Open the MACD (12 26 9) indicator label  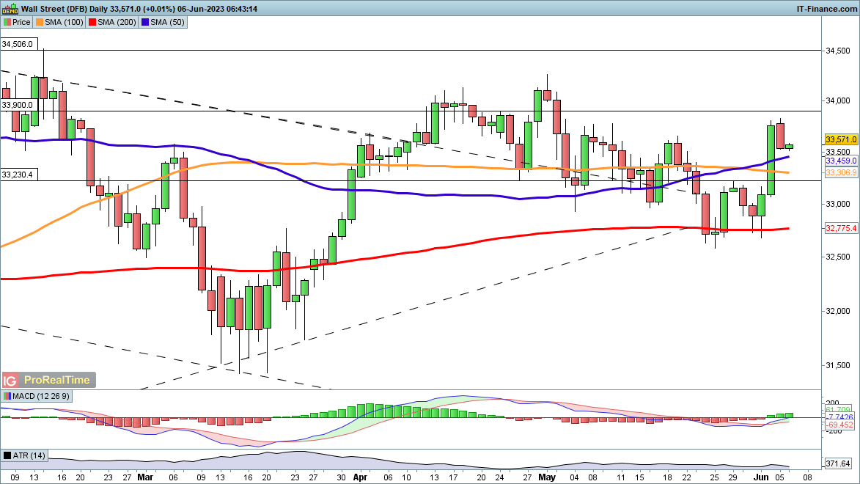[x=41, y=396]
